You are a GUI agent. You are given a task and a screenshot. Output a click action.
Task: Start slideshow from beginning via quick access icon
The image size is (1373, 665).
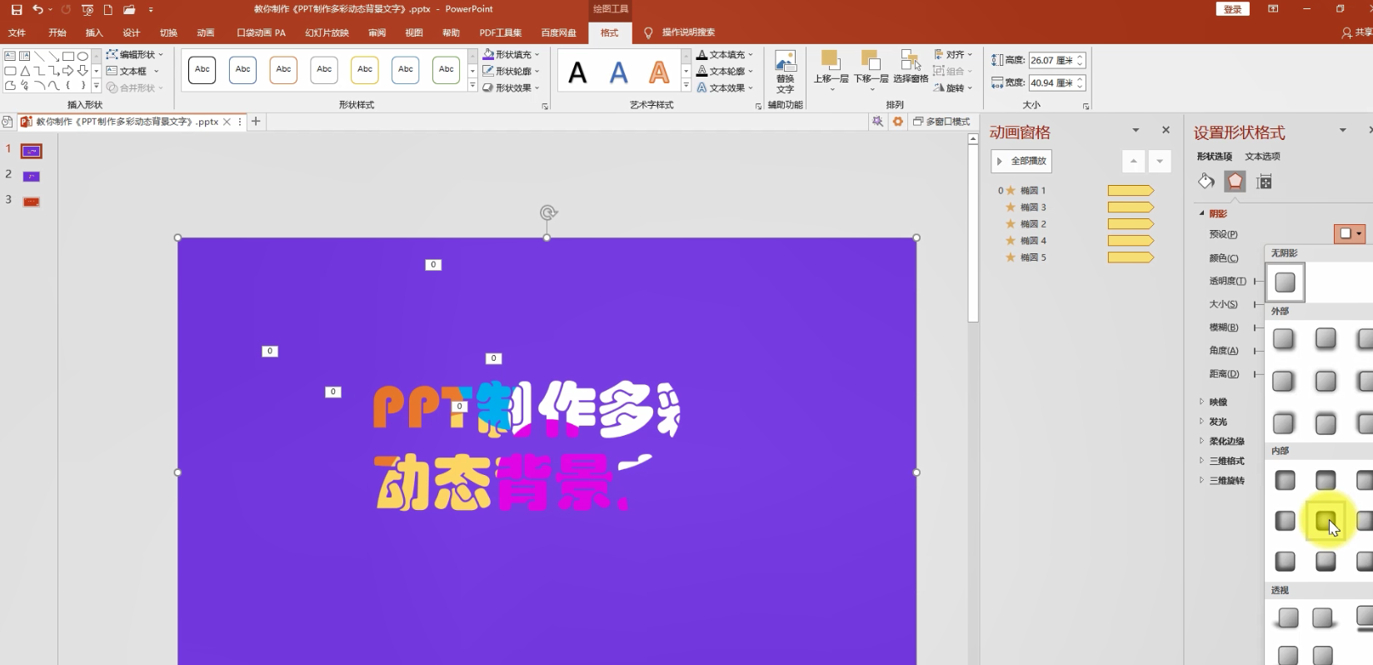pos(87,9)
